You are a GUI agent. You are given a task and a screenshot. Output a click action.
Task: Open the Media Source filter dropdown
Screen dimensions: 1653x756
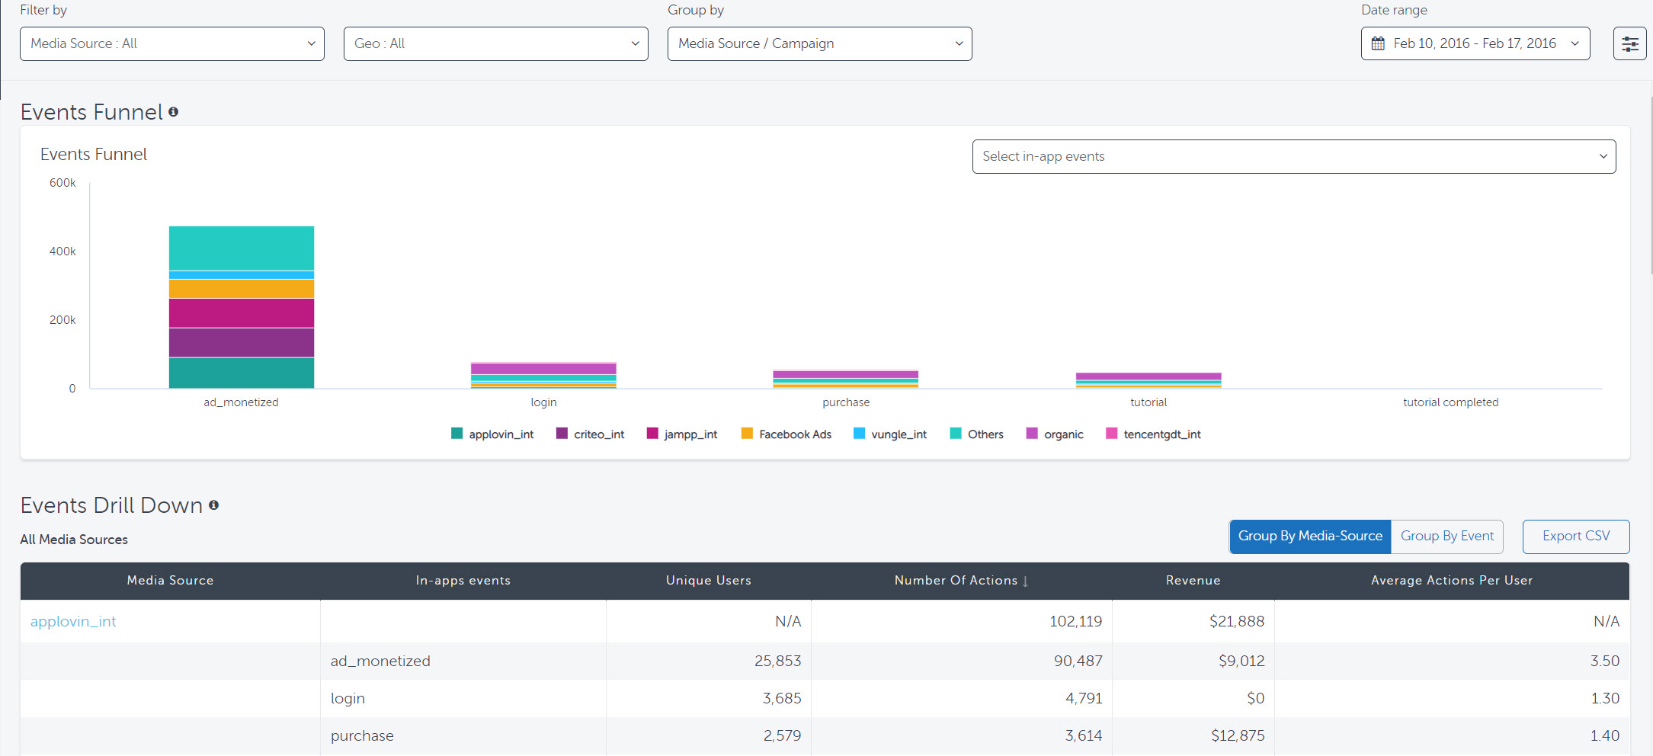172,43
